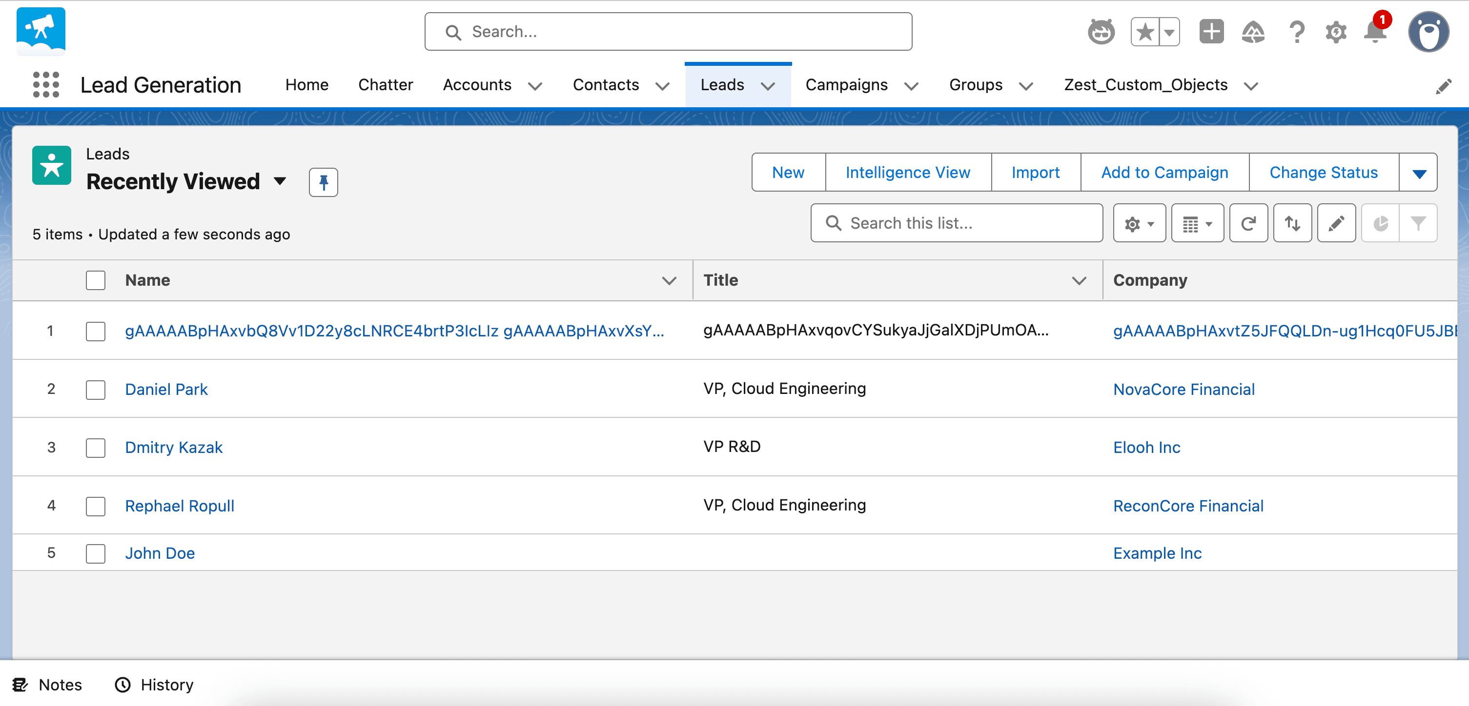Screen dimensions: 1469x706
Task: Click the global create plus icon
Action: pyautogui.click(x=1211, y=32)
